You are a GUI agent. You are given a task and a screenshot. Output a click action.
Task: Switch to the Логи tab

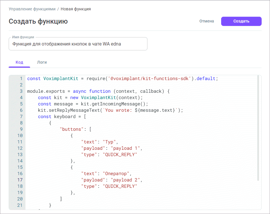[x=42, y=62]
